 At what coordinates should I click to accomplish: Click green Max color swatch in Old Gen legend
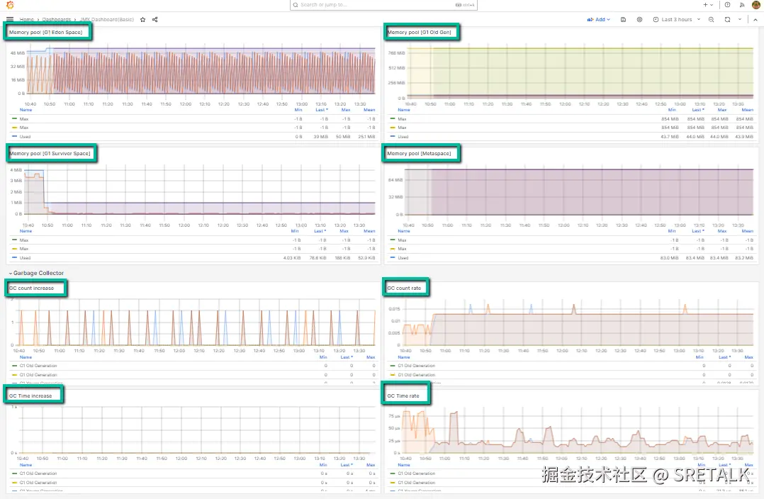click(393, 118)
